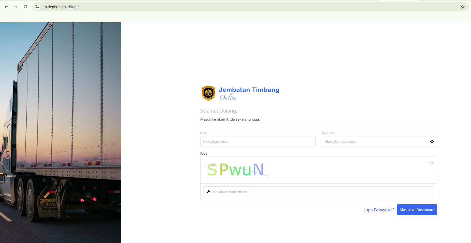Click the Jembatan Timbang Online title
This screenshot has width=471, height=243.
(x=249, y=93)
